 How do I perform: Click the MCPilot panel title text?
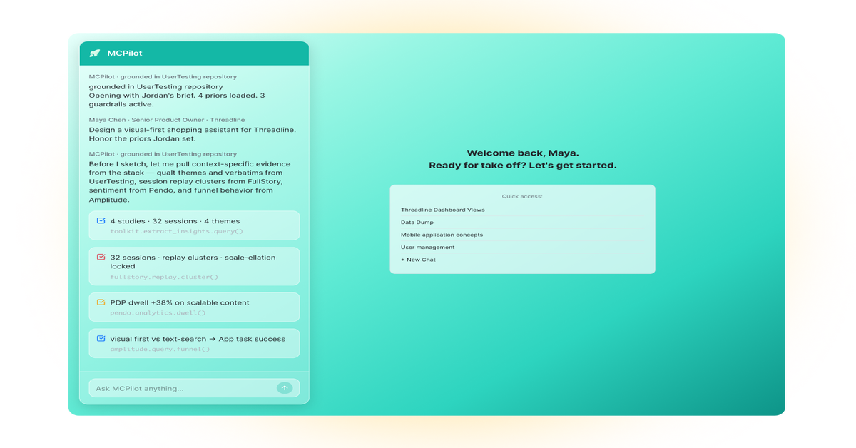[125, 53]
